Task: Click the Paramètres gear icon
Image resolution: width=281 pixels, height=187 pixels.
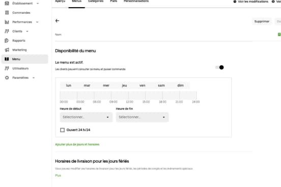Action: [7, 78]
